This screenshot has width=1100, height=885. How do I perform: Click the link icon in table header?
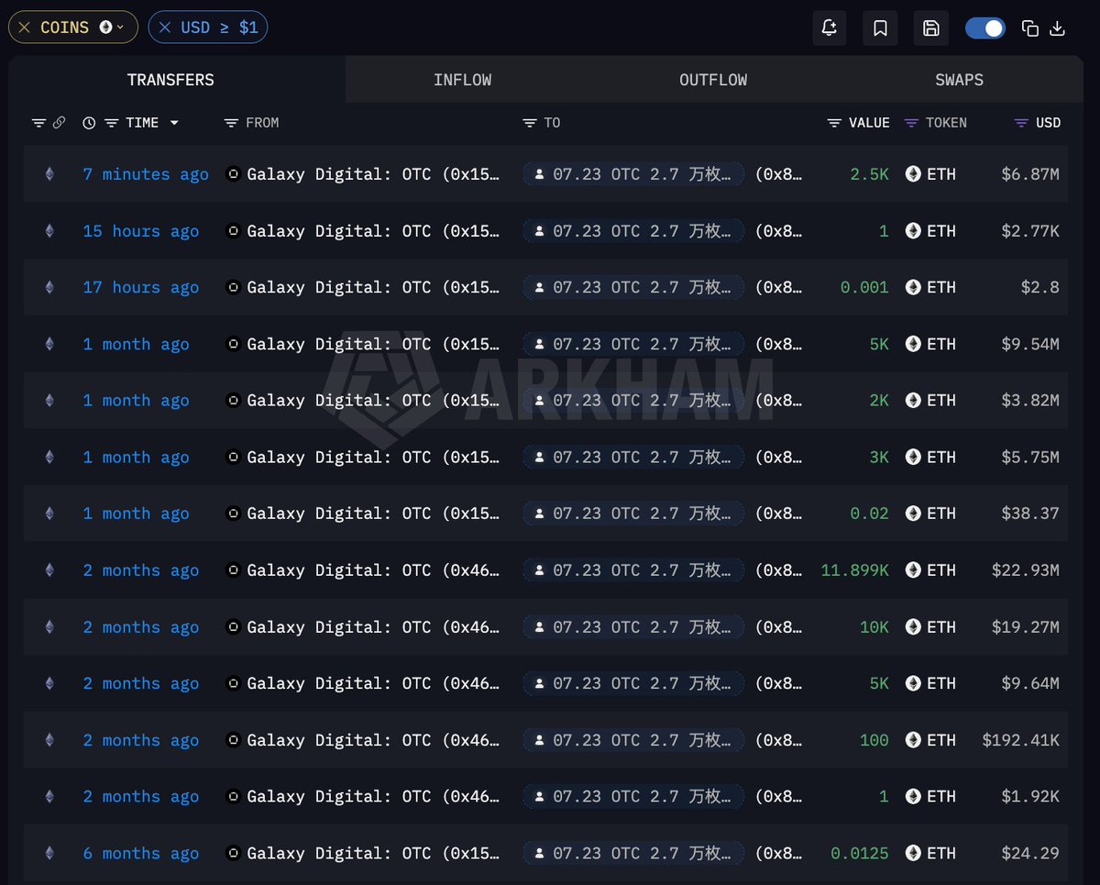click(x=59, y=123)
